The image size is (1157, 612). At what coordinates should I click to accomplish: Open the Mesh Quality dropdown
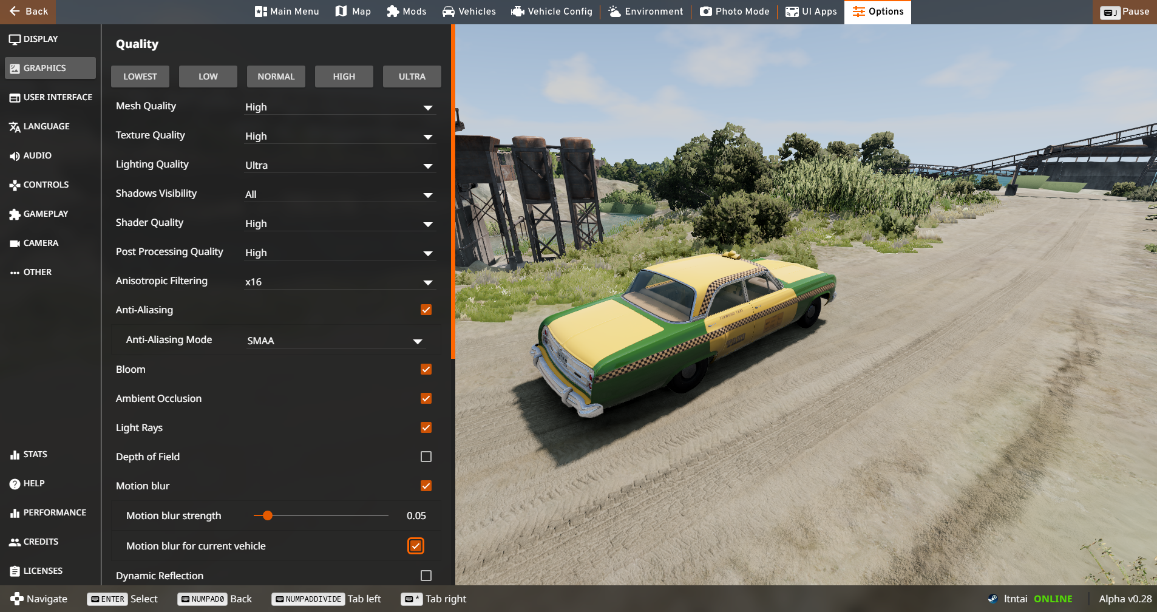click(x=340, y=107)
